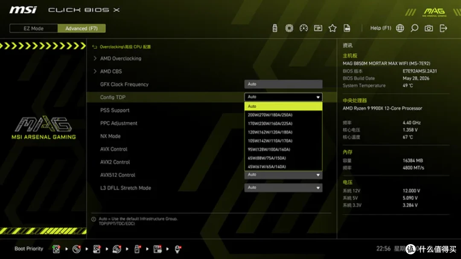Take a screenshot with the camera icon
This screenshot has height=259, width=461.
(429, 28)
